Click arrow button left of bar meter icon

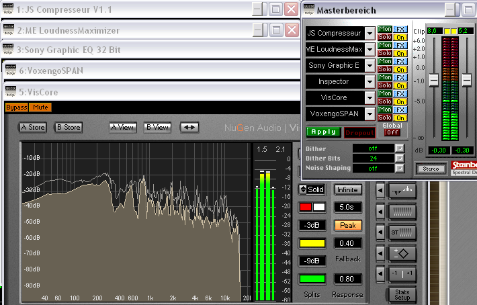[380, 212]
